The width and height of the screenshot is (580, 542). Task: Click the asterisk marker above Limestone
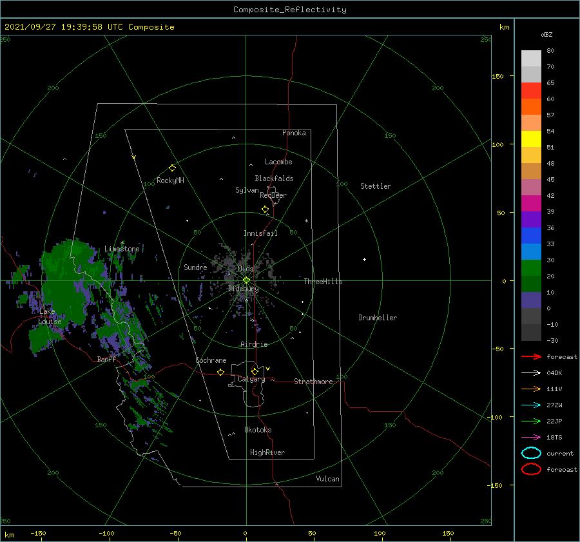(x=122, y=243)
